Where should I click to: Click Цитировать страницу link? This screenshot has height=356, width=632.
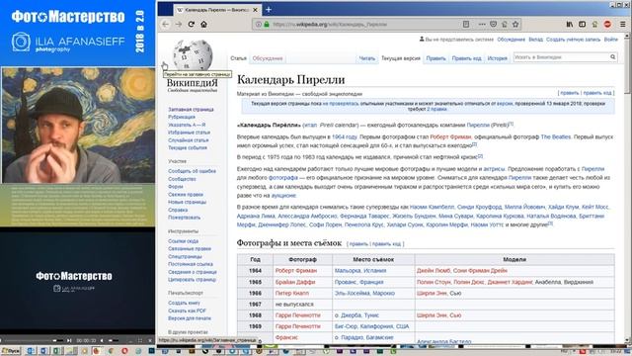192,279
